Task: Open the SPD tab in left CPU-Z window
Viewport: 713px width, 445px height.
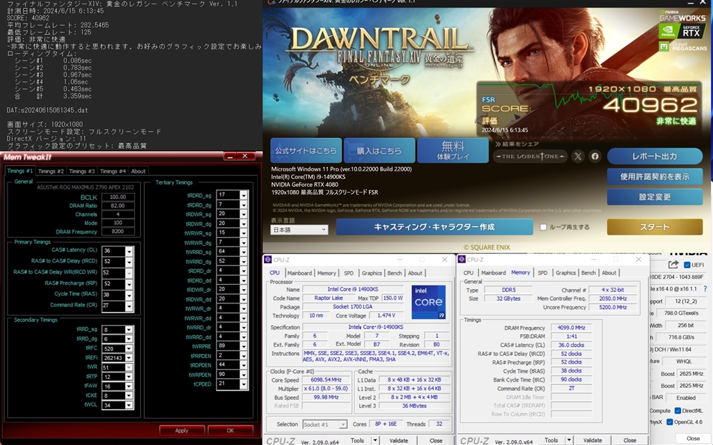Action: 348,273
